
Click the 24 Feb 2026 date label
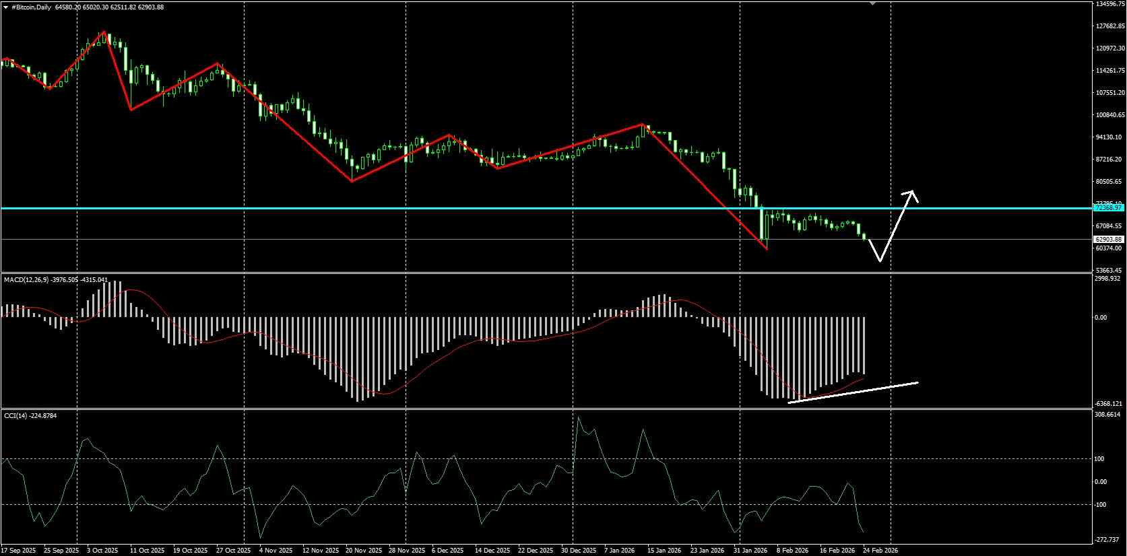(880, 551)
